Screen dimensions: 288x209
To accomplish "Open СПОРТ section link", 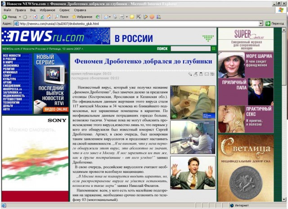I will point(7,76).
